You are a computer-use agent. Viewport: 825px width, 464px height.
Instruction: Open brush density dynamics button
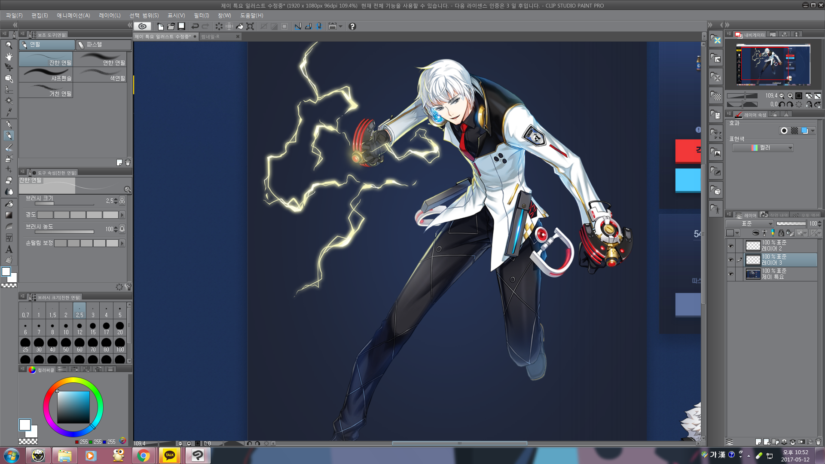[122, 229]
